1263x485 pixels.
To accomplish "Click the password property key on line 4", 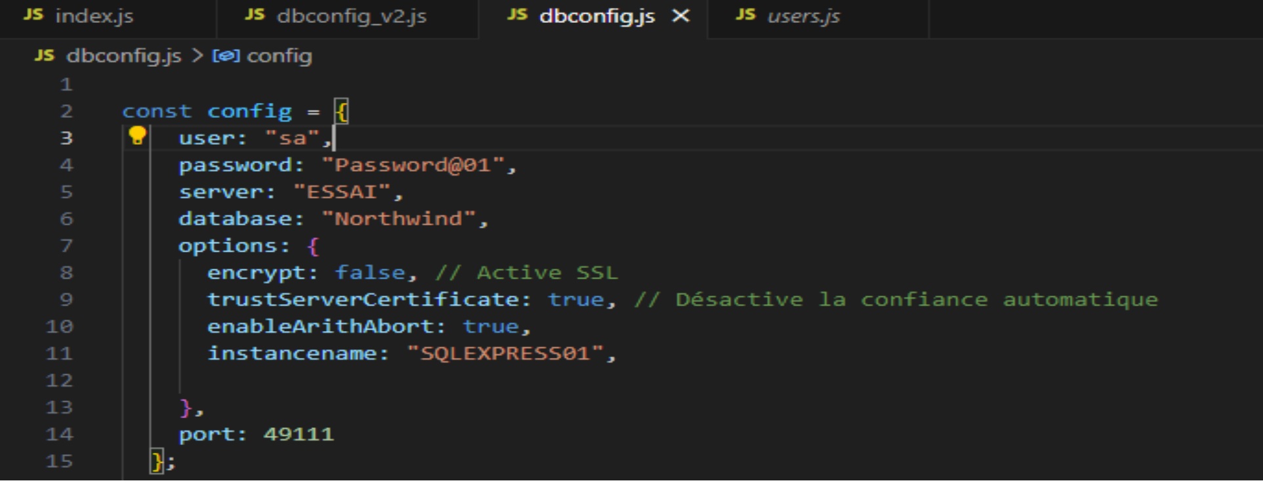I will 235,165.
